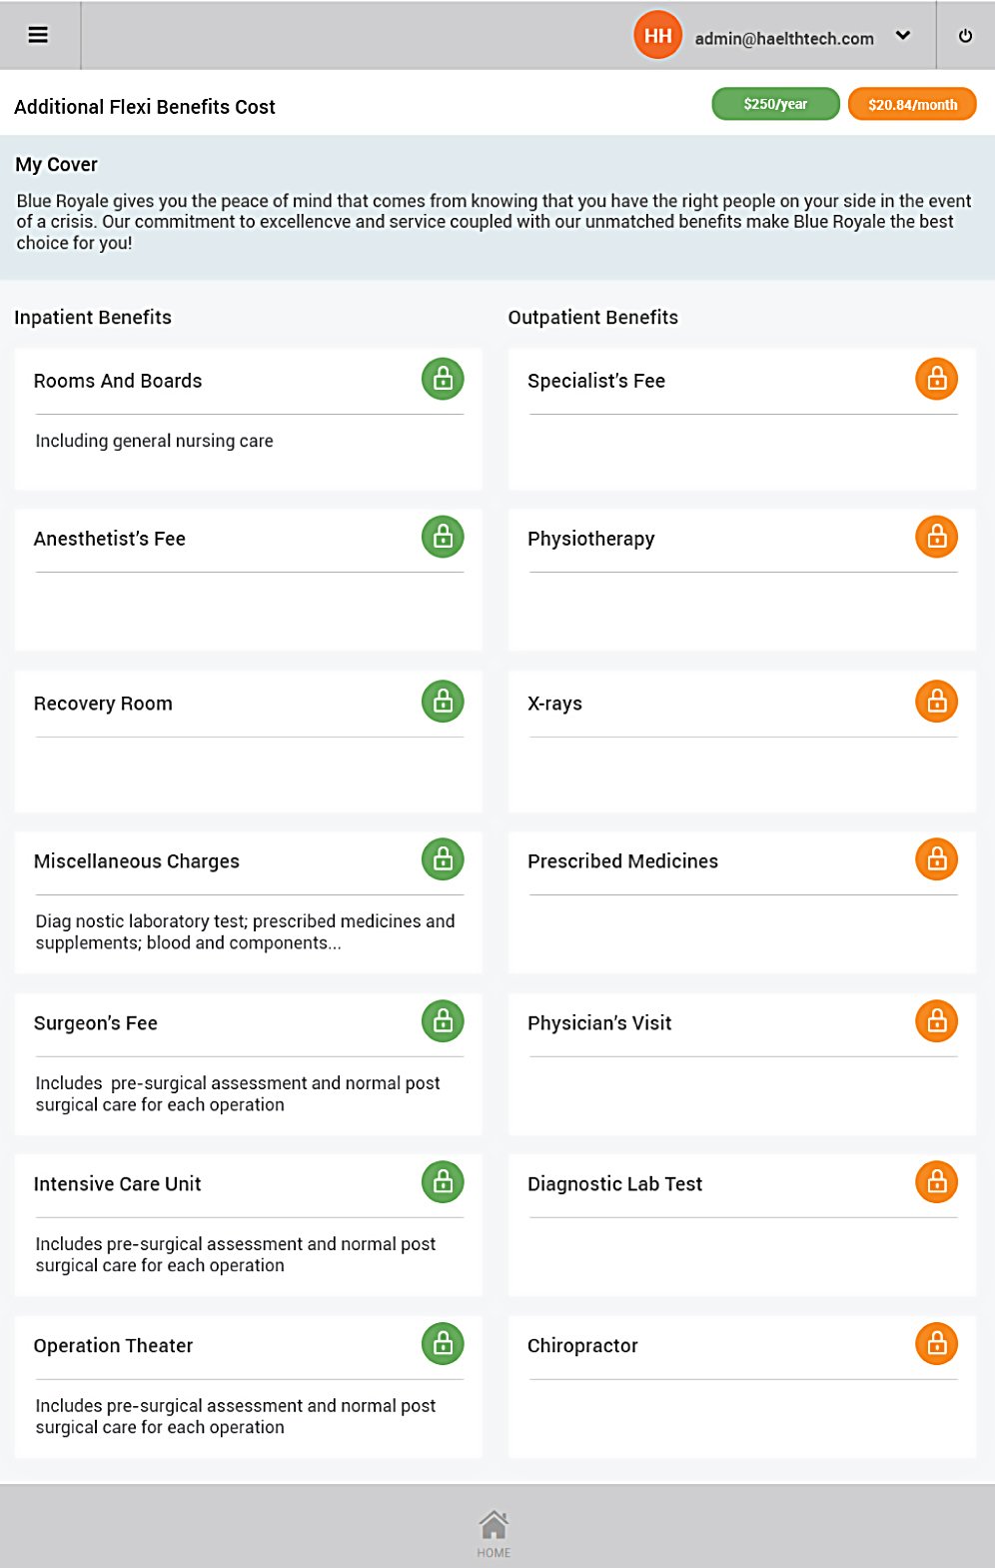
Task: Toggle orange lock on X-rays
Action: point(936,702)
